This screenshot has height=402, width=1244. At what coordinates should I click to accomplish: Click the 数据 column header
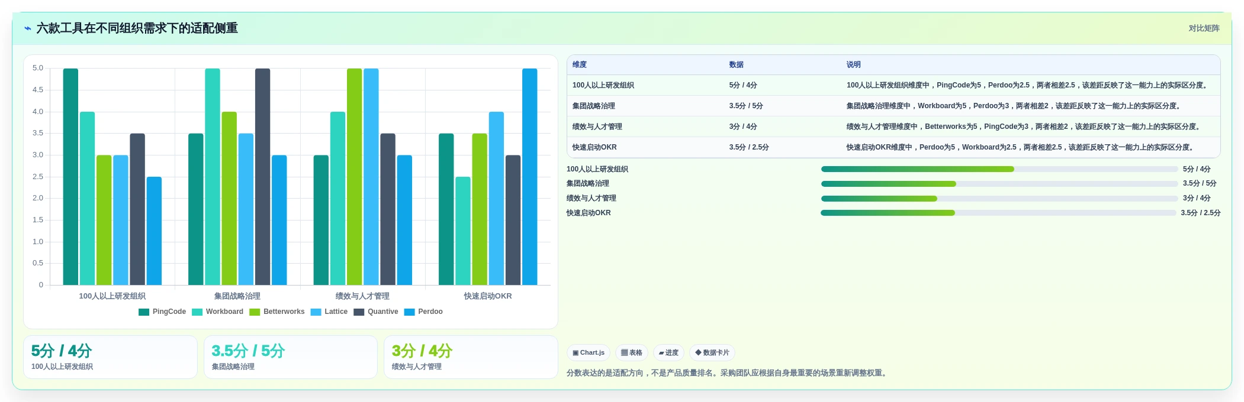pyautogui.click(x=736, y=65)
